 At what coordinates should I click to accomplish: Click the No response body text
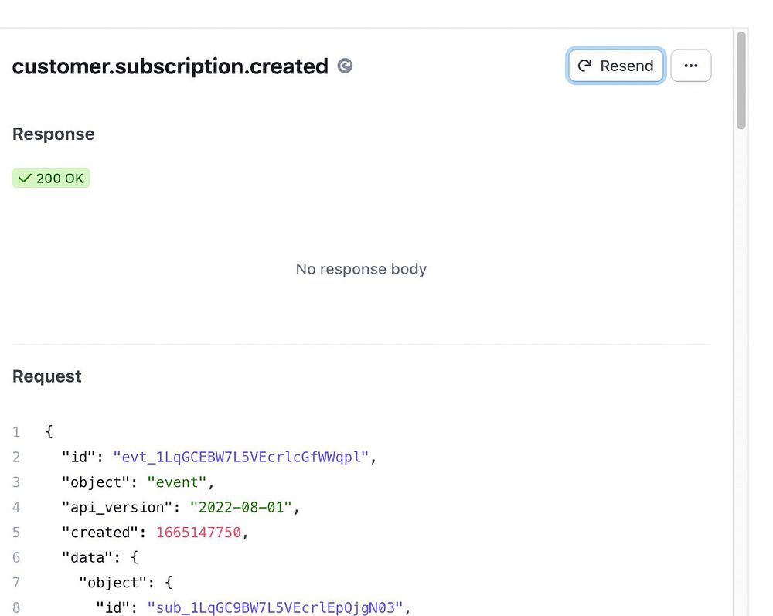point(361,269)
